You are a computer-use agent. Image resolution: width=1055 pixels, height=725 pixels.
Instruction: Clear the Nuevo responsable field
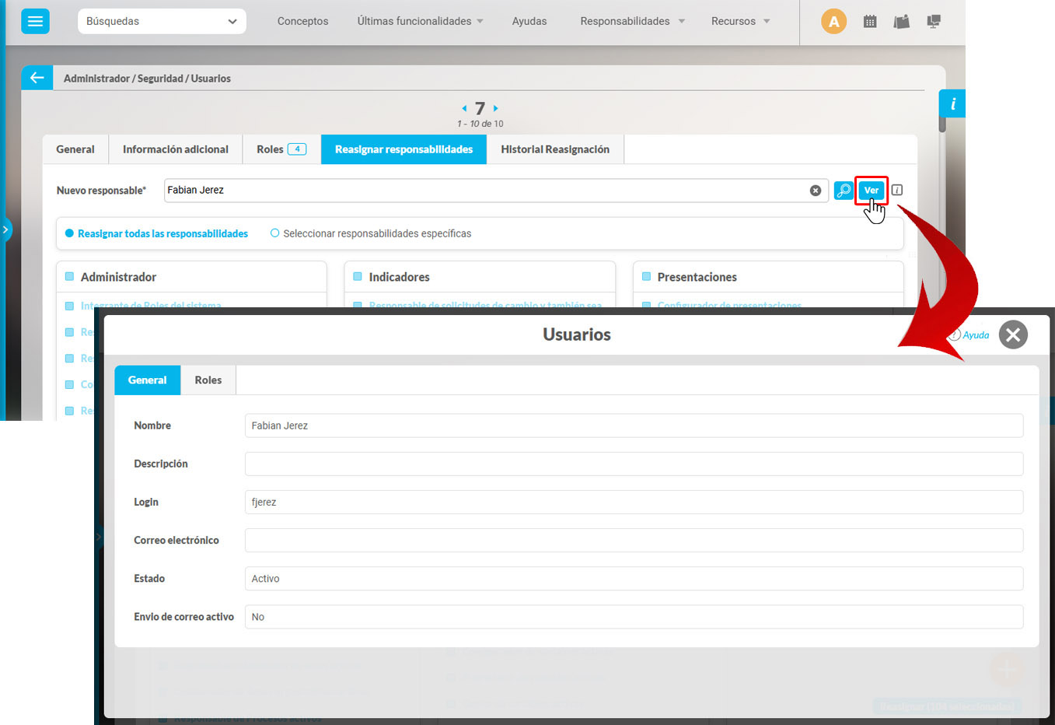click(x=816, y=191)
